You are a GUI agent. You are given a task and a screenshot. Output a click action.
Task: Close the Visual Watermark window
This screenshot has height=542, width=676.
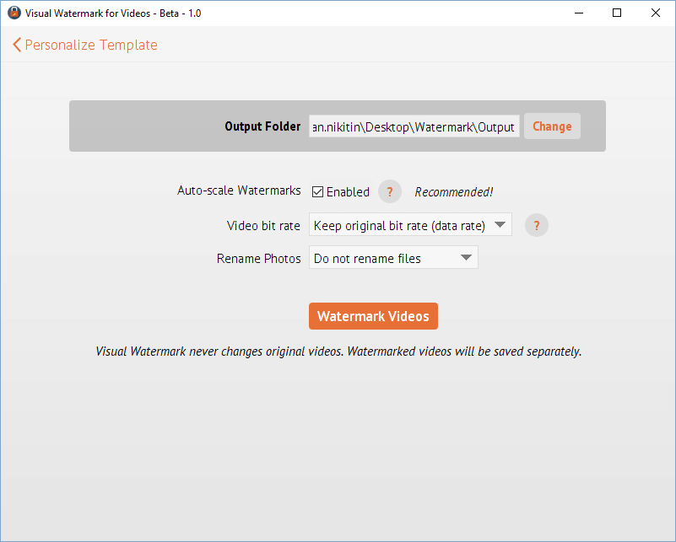click(x=656, y=13)
